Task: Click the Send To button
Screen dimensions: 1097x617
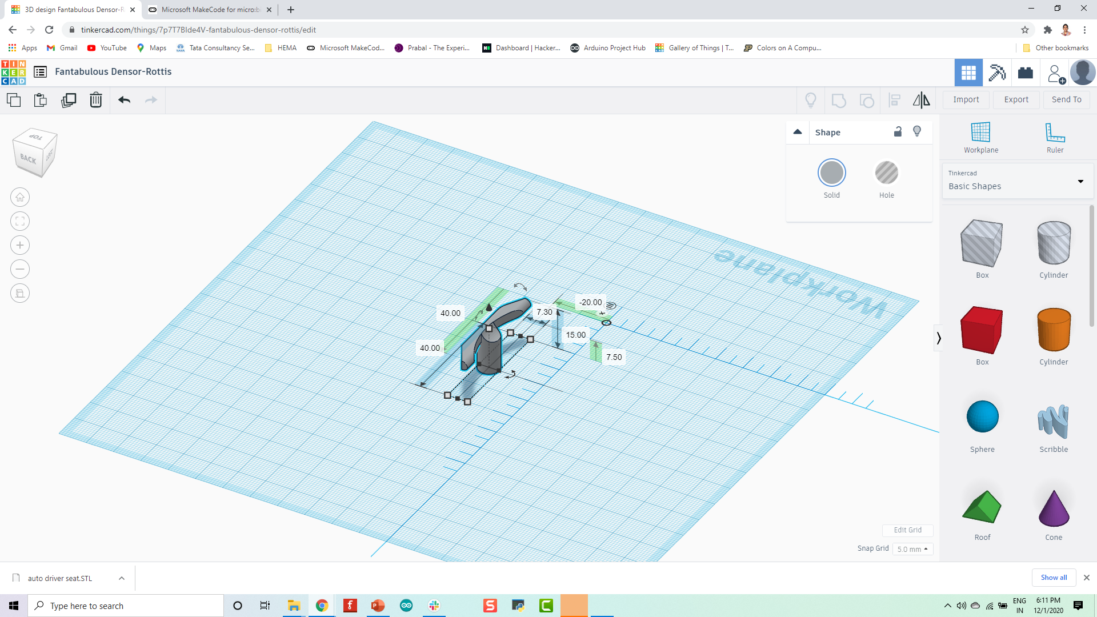Action: [1066, 99]
